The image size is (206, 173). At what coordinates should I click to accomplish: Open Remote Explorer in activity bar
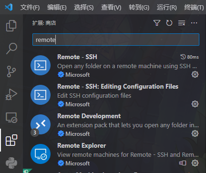tap(11, 118)
